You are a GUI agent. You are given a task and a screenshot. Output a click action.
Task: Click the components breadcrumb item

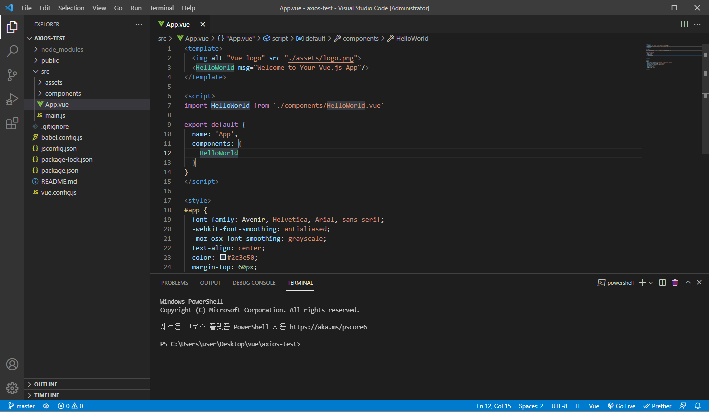tap(356, 38)
